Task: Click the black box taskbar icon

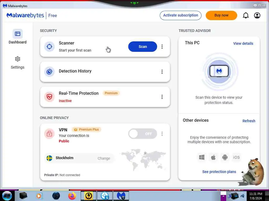Action: pos(23,196)
